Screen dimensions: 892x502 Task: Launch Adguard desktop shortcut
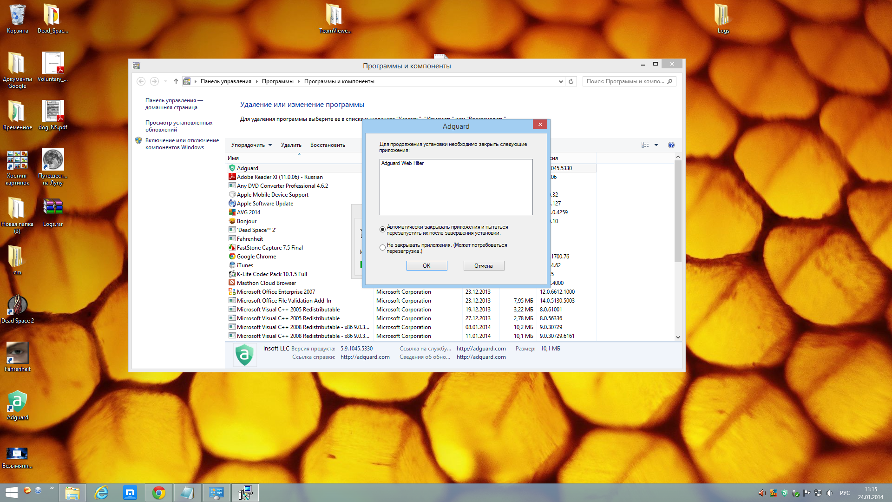(x=17, y=405)
